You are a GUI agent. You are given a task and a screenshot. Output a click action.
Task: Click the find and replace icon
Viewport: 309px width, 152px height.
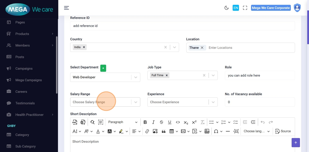click(92, 122)
